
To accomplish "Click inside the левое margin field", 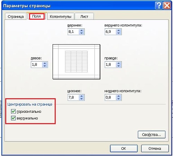I will pos(37,65).
